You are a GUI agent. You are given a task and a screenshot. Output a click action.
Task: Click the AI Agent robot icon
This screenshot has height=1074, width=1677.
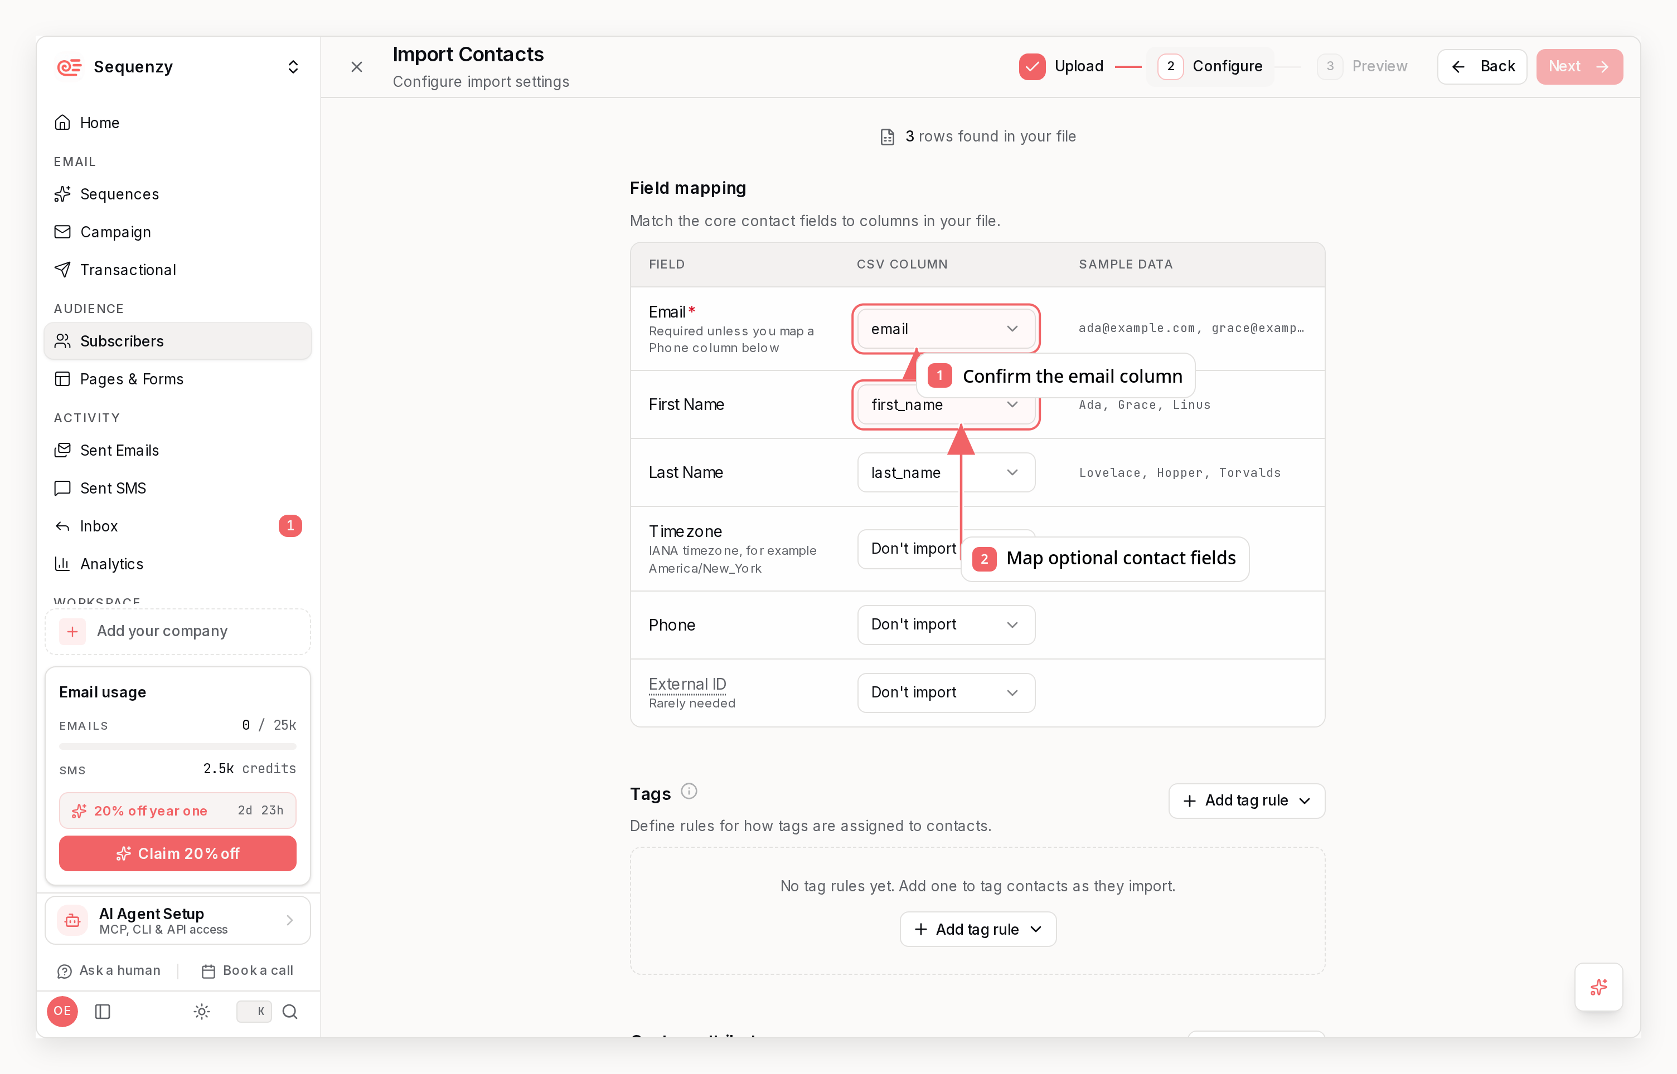72,921
